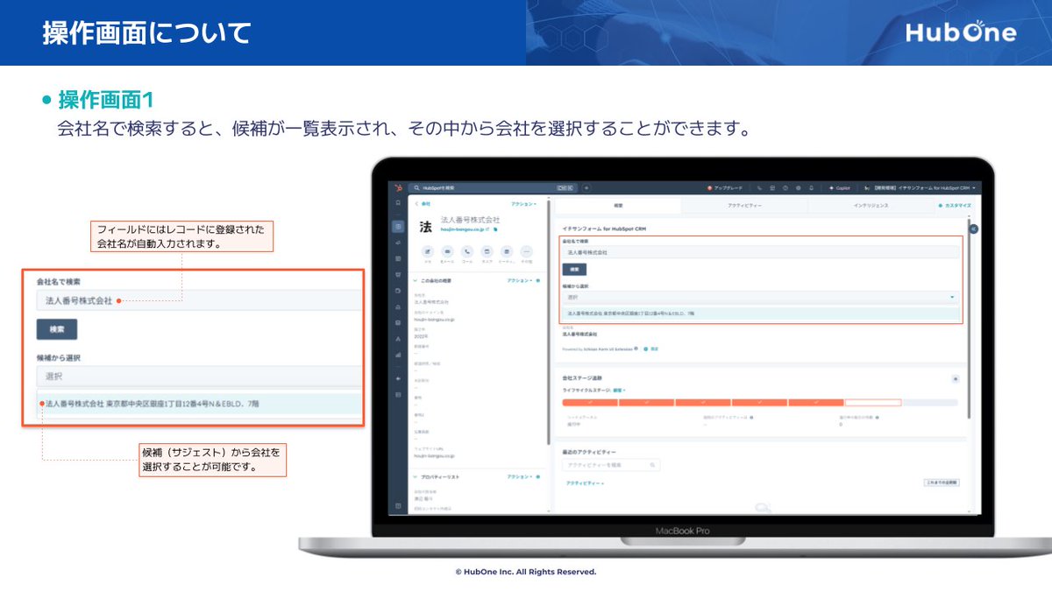Open the インテリジェンス tab
Viewport: 1052px width, 591px height.
coord(871,206)
